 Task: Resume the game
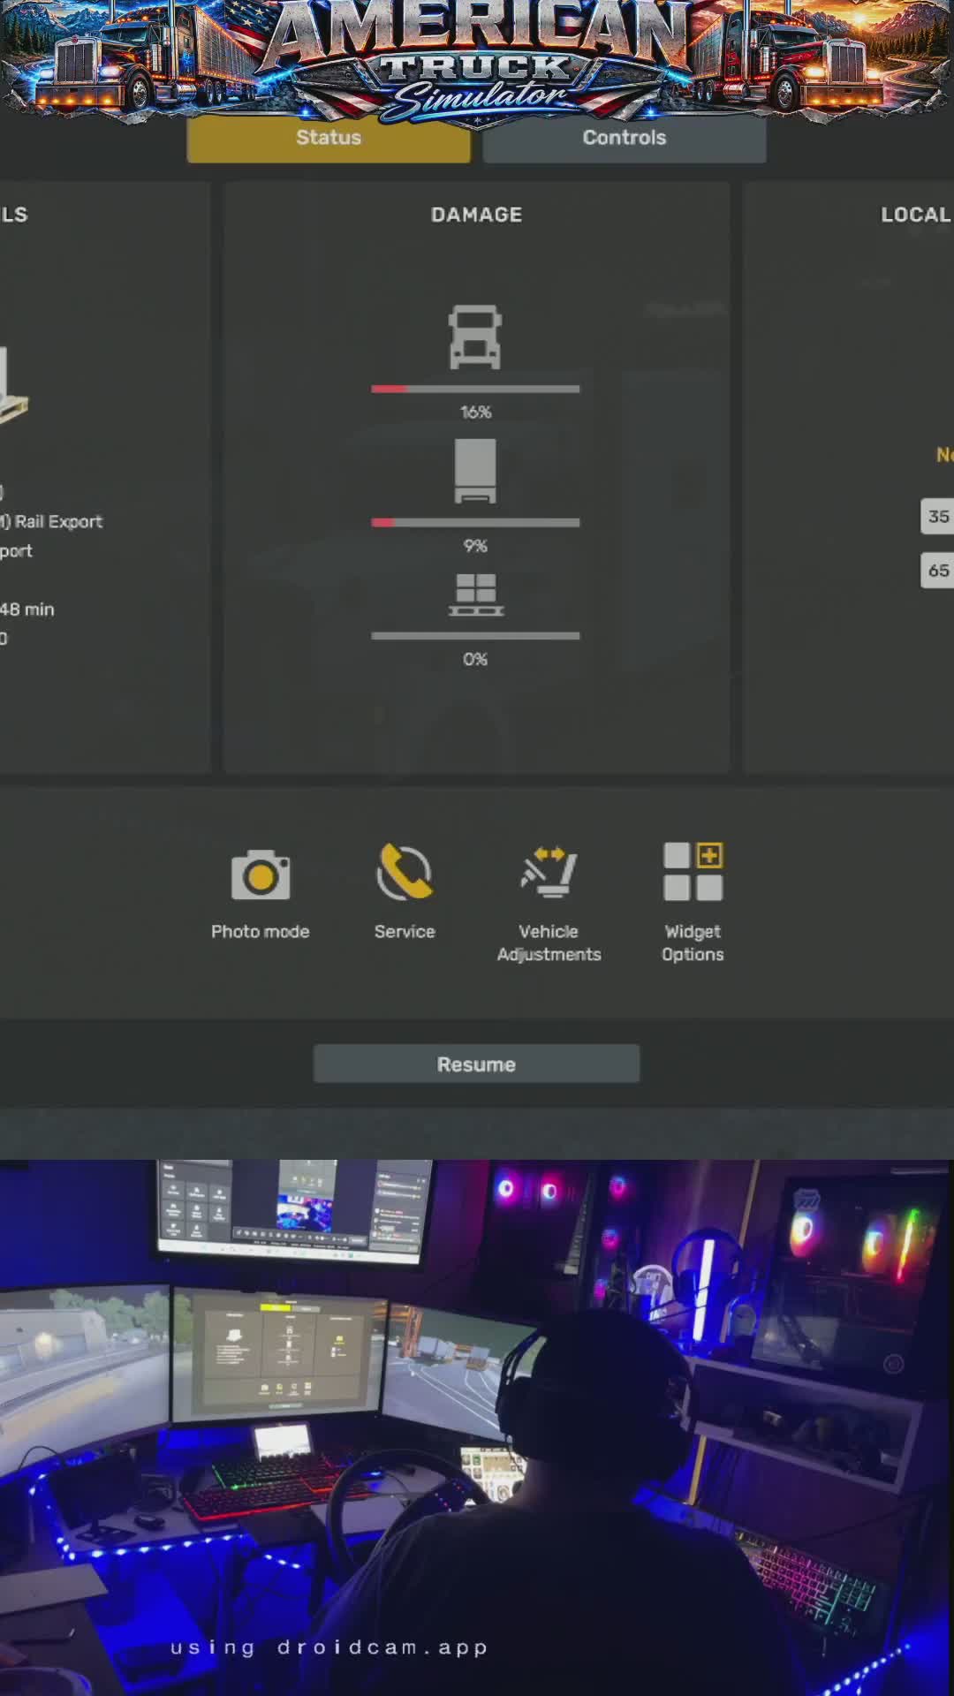point(476,1064)
